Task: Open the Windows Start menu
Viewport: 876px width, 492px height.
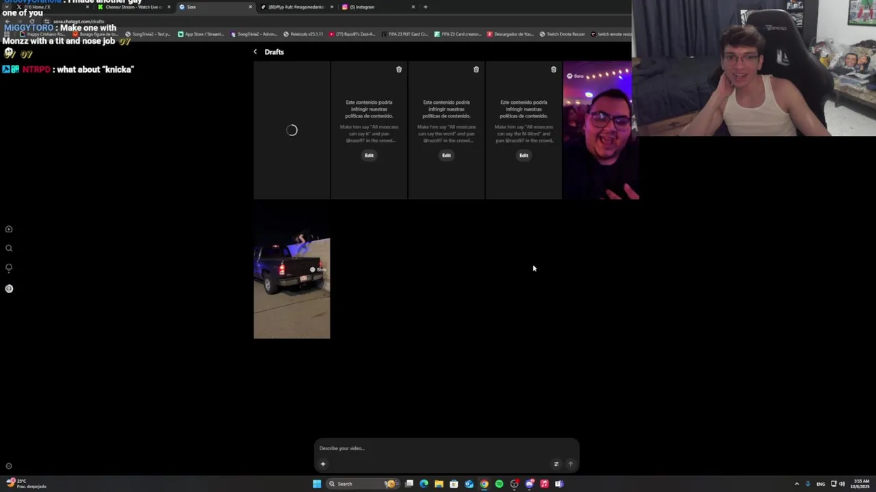Action: pyautogui.click(x=317, y=484)
